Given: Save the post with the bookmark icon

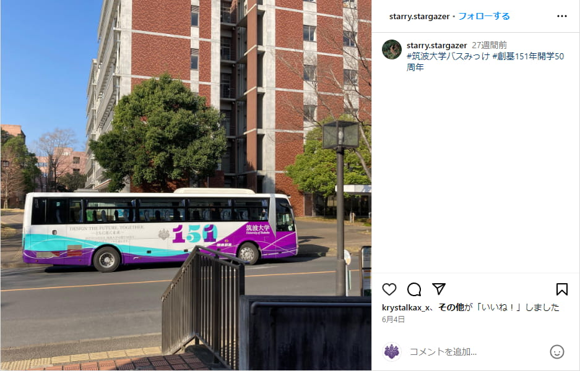Looking at the screenshot, I should (x=562, y=289).
